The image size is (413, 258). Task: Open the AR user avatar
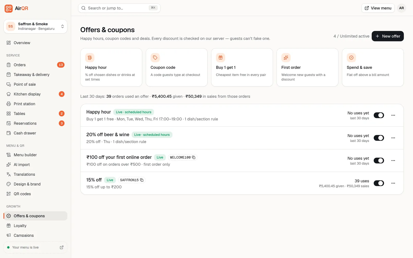(401, 8)
